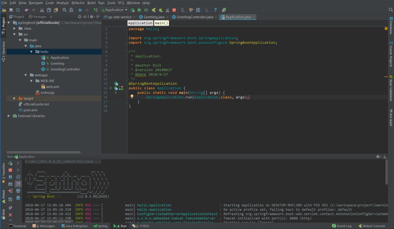The width and height of the screenshot is (394, 229).
Task: Clear console with the trash icon
Action: [x=18, y=198]
